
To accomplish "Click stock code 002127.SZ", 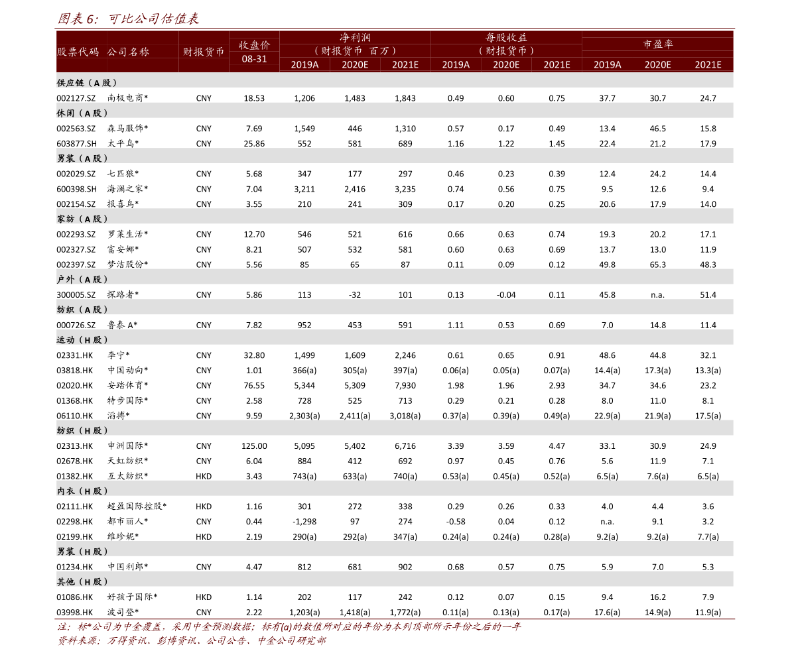I will [x=76, y=99].
